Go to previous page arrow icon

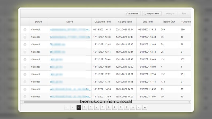click(73, 108)
